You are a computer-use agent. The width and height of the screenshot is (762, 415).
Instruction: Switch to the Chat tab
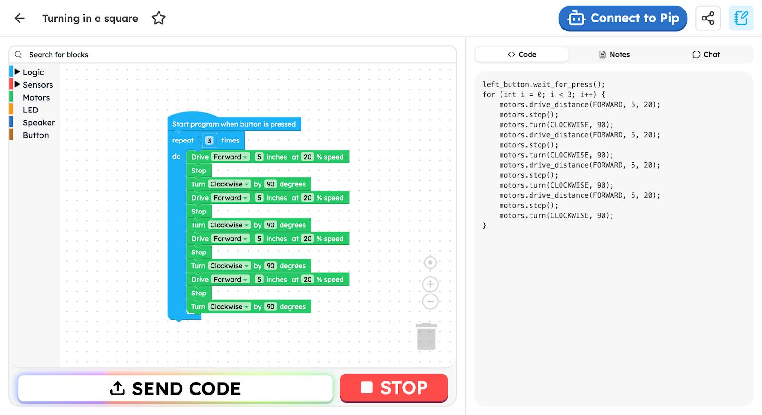706,54
